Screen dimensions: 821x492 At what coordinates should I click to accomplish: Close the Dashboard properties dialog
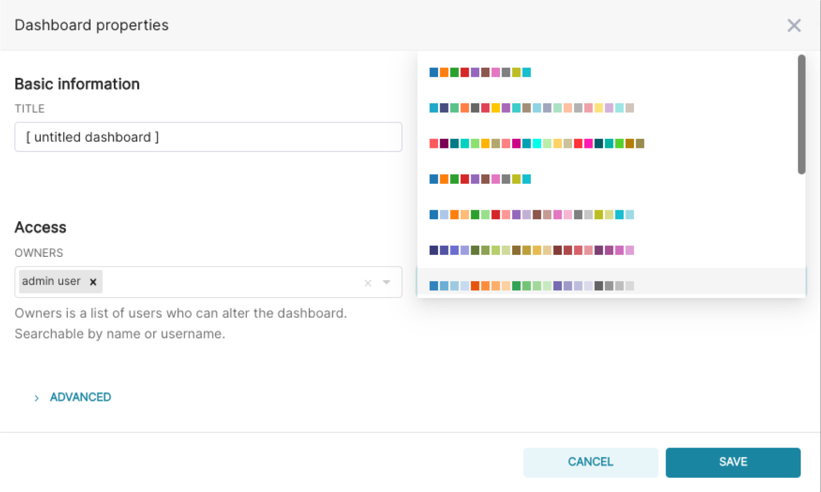click(793, 25)
